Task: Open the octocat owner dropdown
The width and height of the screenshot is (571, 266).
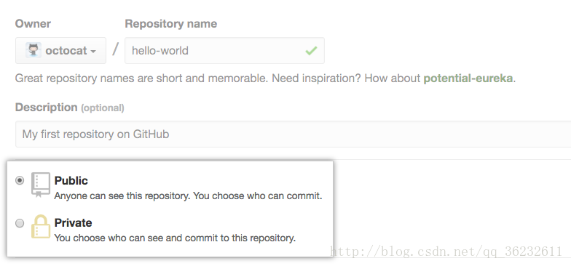Action: [61, 51]
